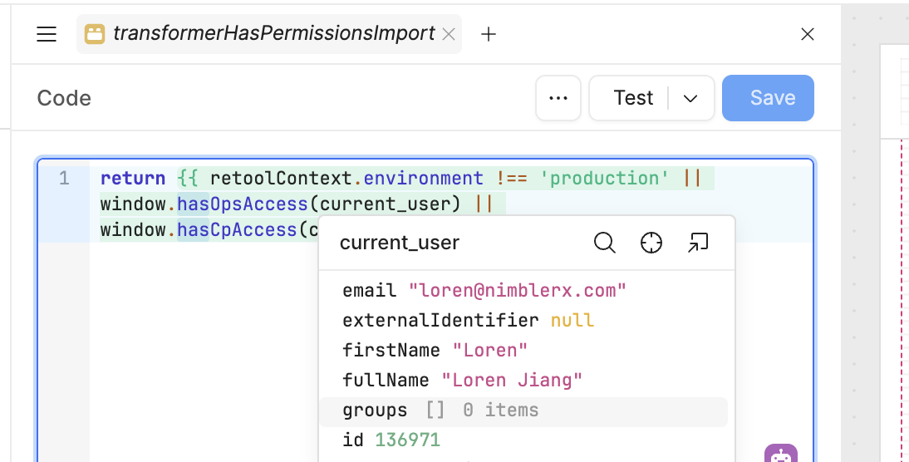This screenshot has height=462, width=909.
Task: Click the email value in current_user
Action: click(517, 291)
